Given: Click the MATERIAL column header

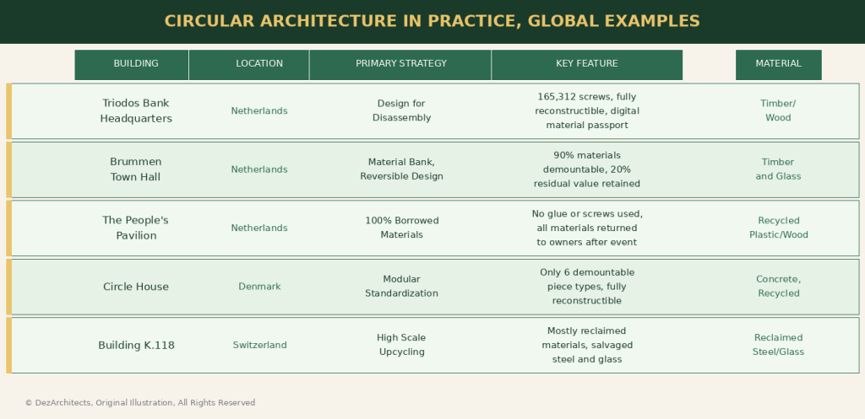Looking at the screenshot, I should tap(778, 64).
